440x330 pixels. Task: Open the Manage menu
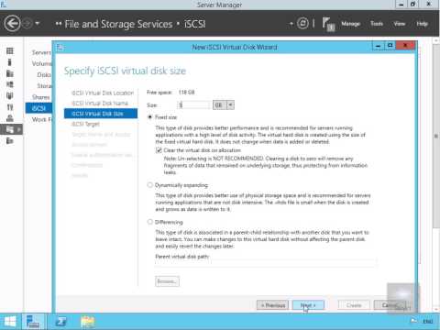point(350,24)
